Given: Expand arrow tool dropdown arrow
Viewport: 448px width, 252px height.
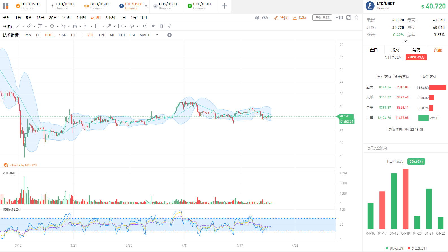Looking at the screenshot, I should (114, 26).
